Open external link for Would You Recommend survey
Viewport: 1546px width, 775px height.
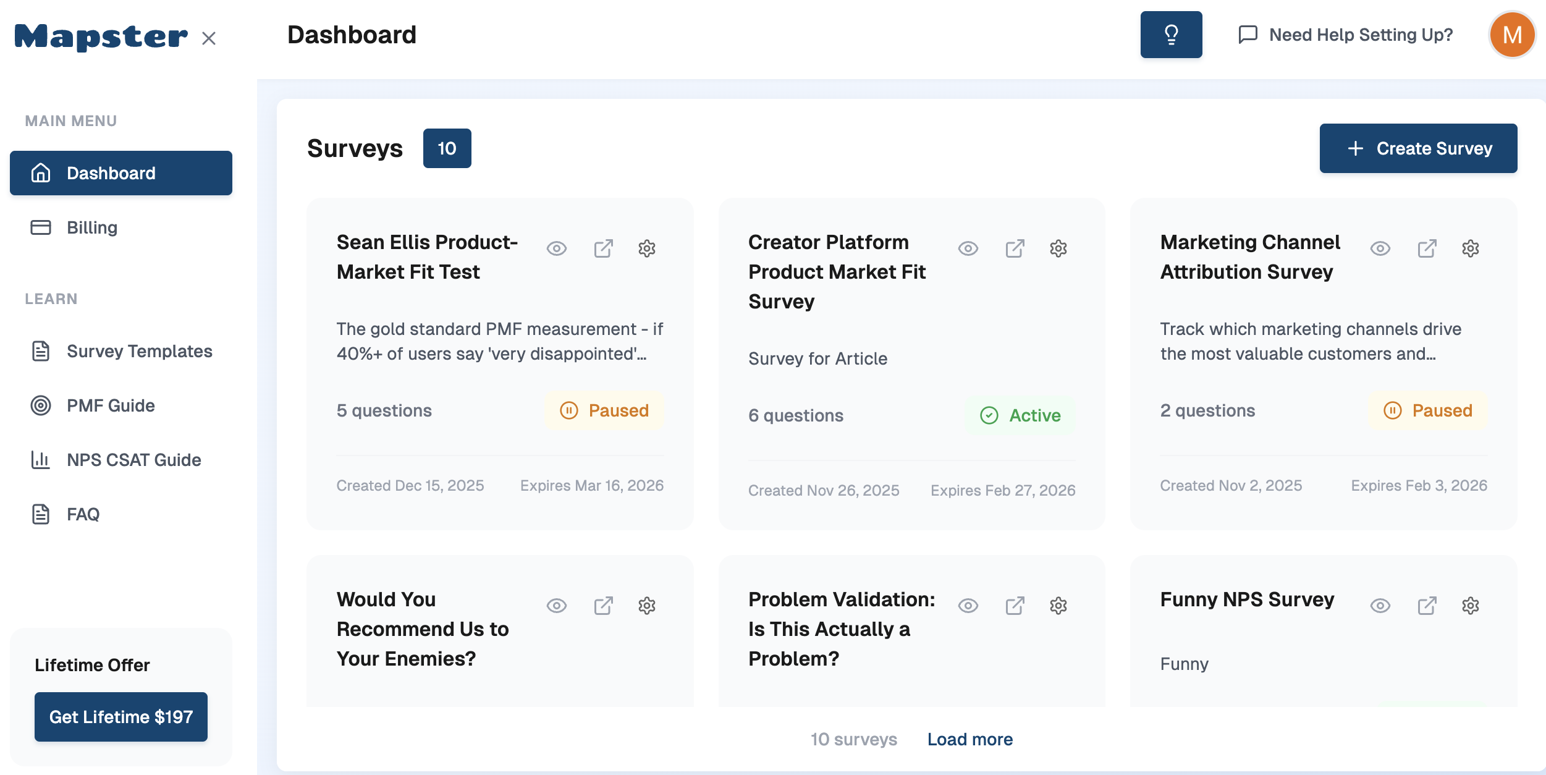pyautogui.click(x=603, y=606)
